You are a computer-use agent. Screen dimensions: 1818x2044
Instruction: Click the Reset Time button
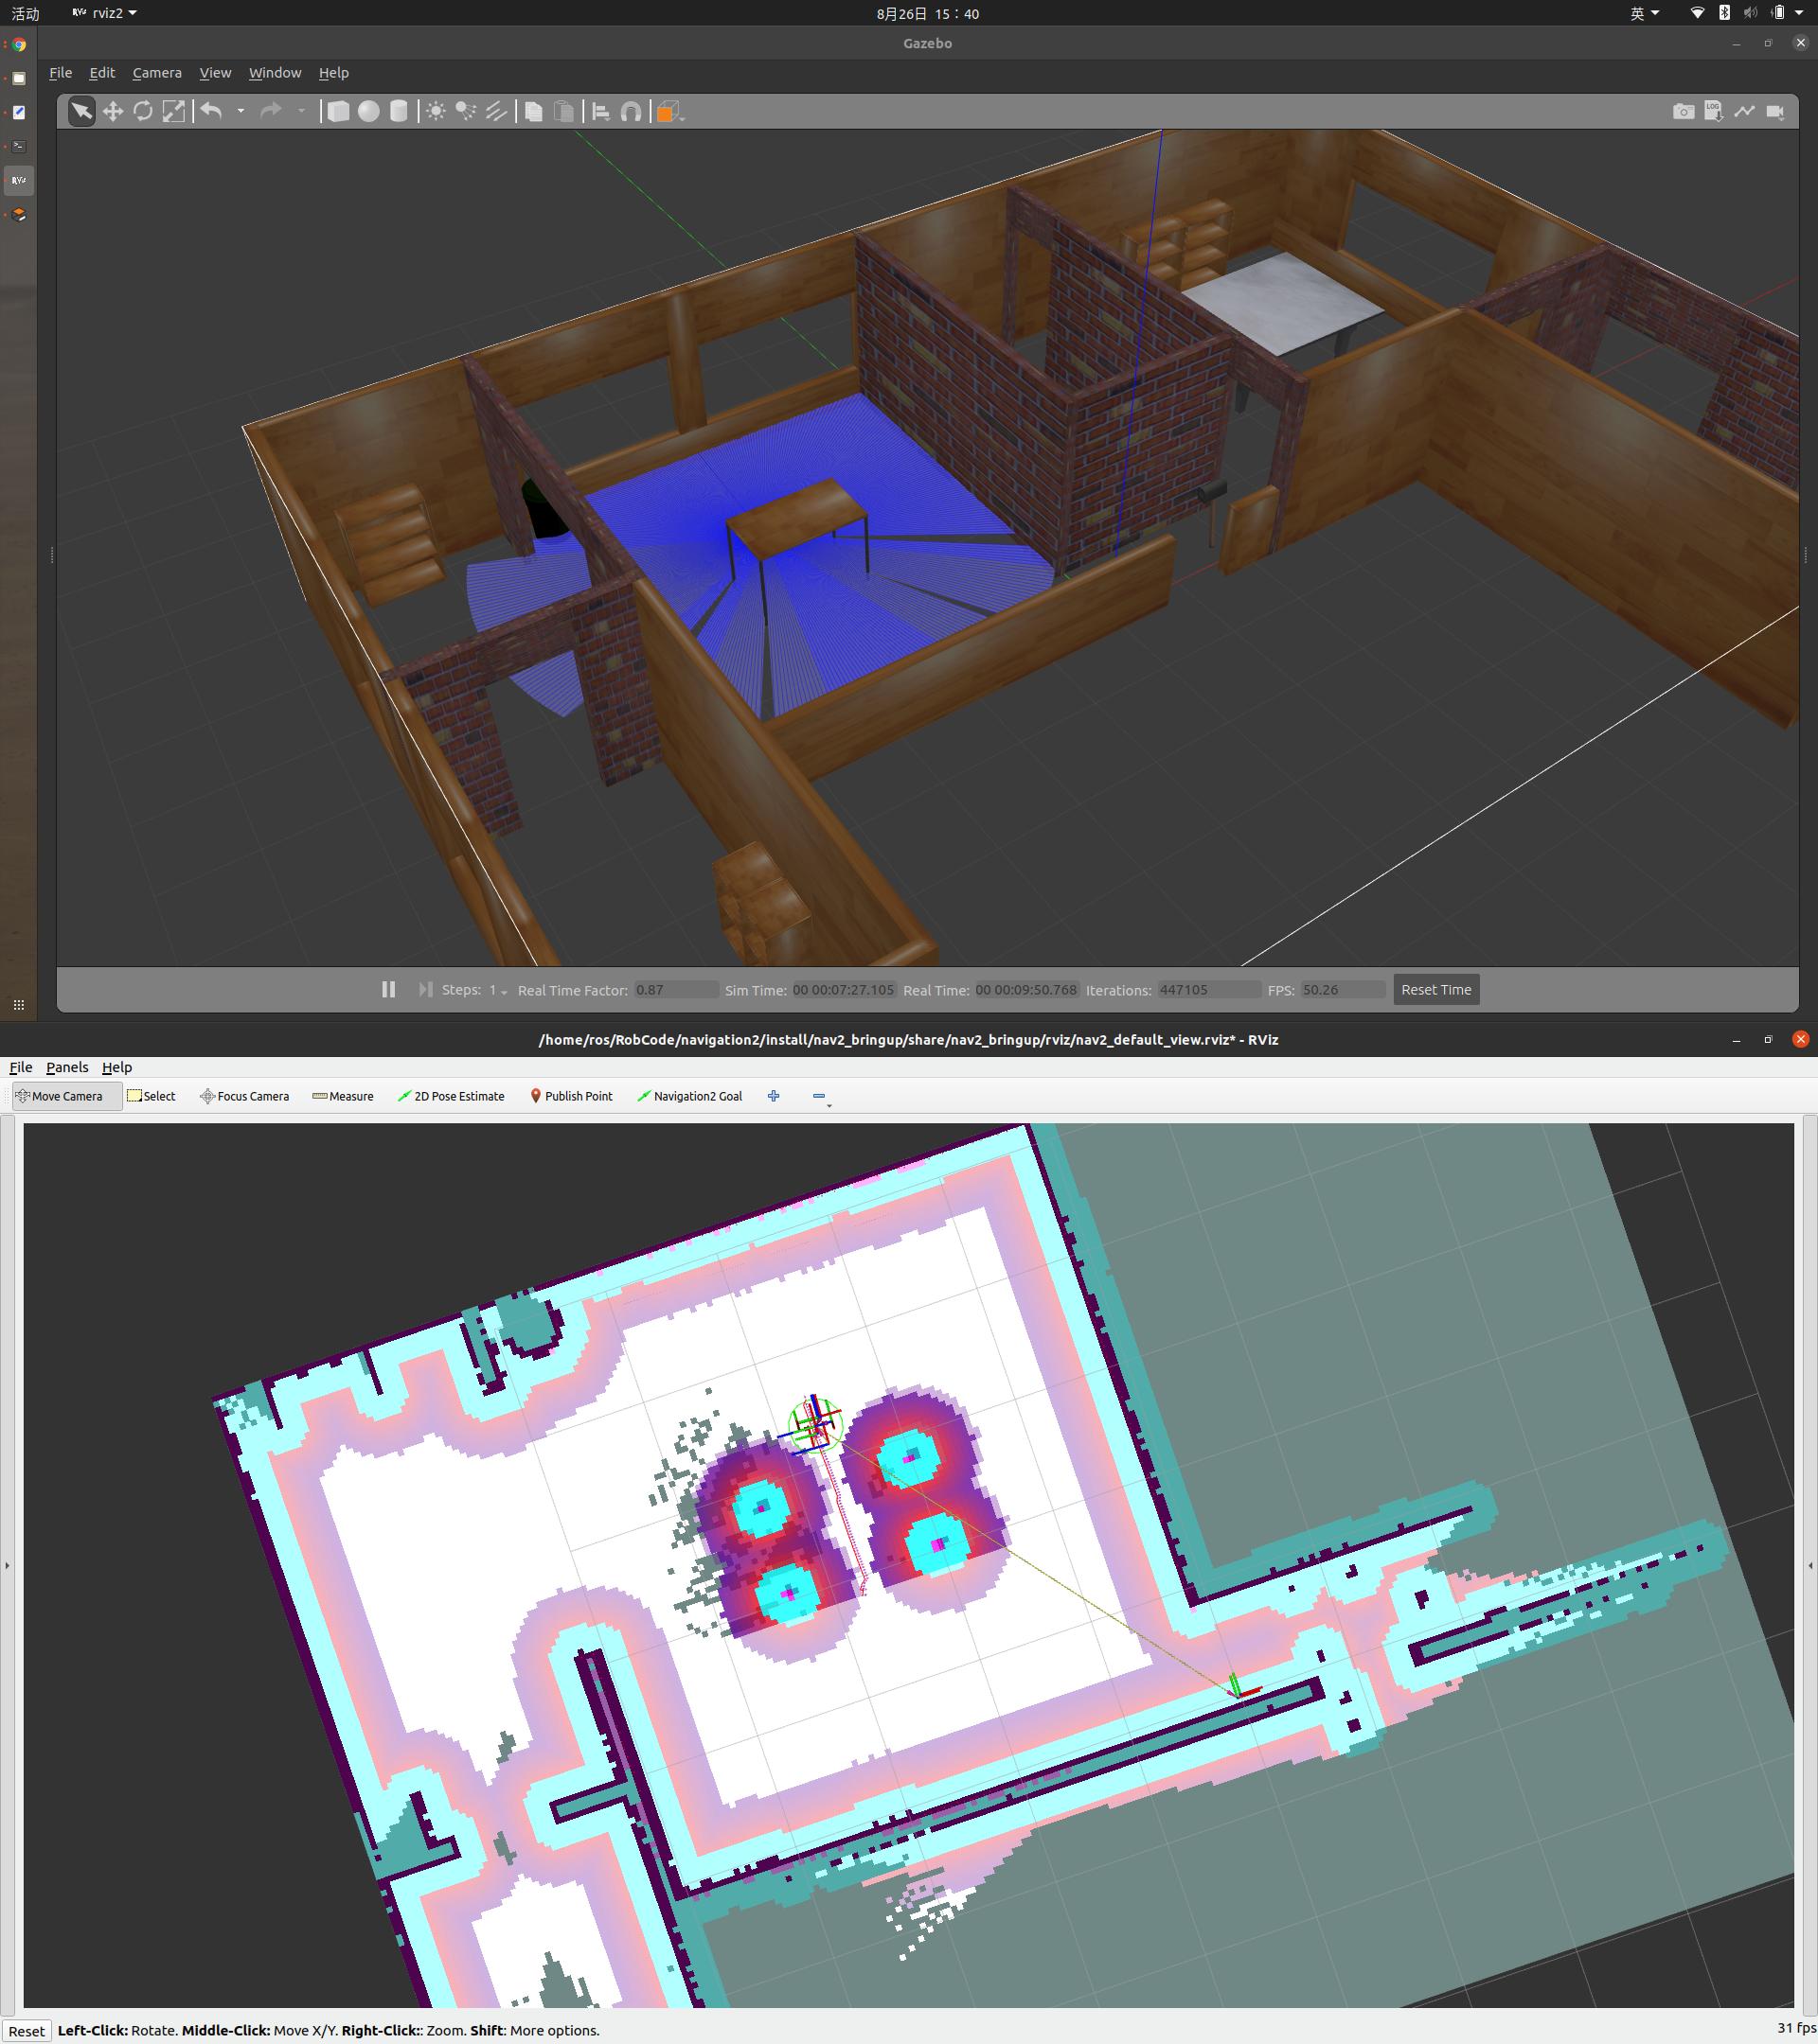tap(1435, 989)
